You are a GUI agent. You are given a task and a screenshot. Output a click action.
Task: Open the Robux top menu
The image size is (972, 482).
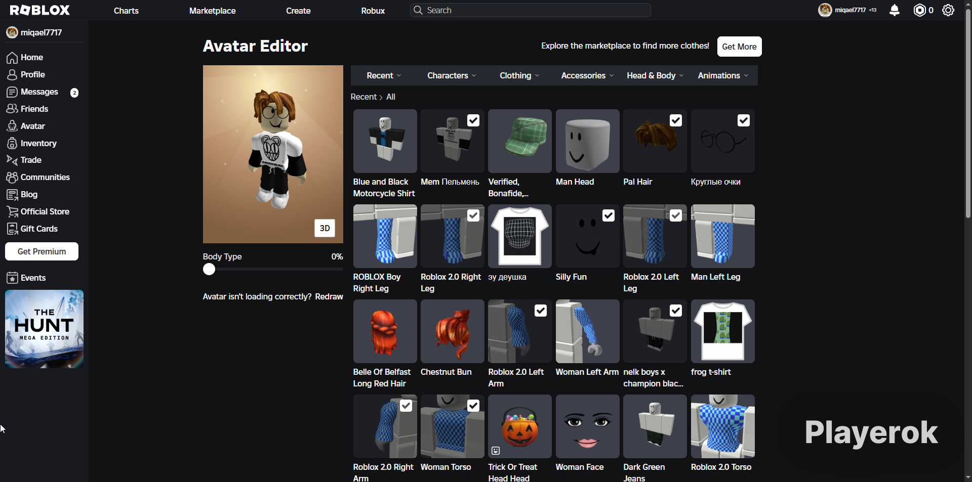(373, 11)
